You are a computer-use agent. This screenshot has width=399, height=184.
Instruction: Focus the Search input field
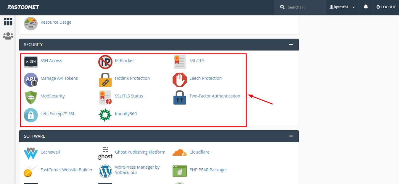[304, 7]
